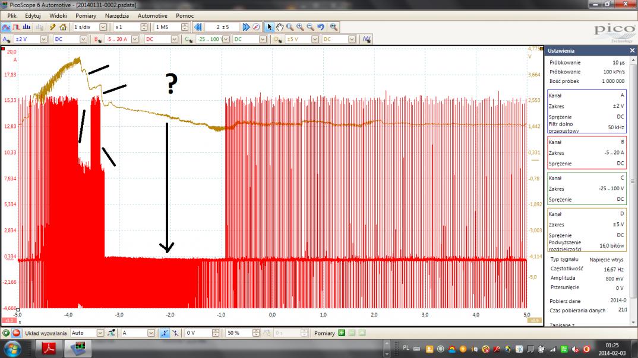This screenshot has width=638, height=358.
Task: Open the 1 s/div timebase dropdown
Action: pos(103,27)
